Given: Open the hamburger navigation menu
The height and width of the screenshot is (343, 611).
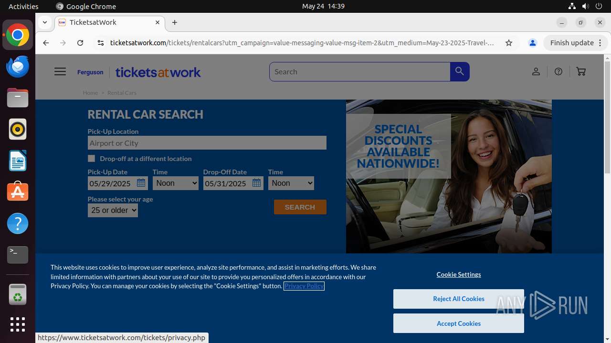Looking at the screenshot, I should coord(60,71).
